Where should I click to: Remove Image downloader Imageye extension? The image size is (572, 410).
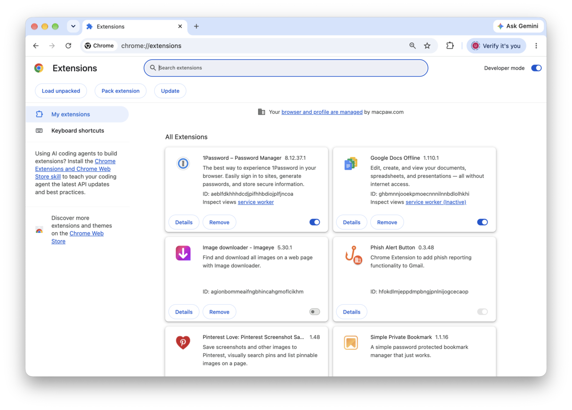click(x=219, y=312)
